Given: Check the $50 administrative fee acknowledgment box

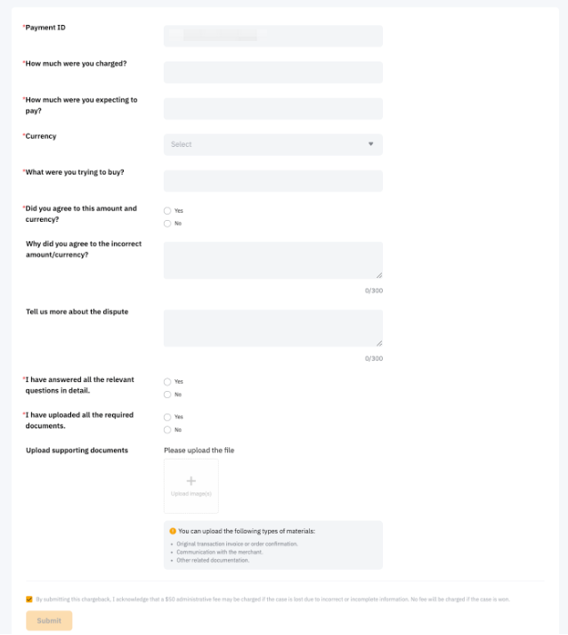Looking at the screenshot, I should 29,599.
